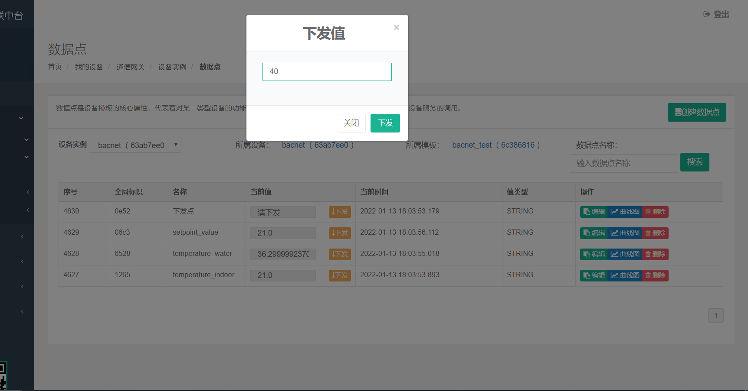Click the 输入数据点名称 search field
Image resolution: width=748 pixels, height=391 pixels.
pos(623,163)
